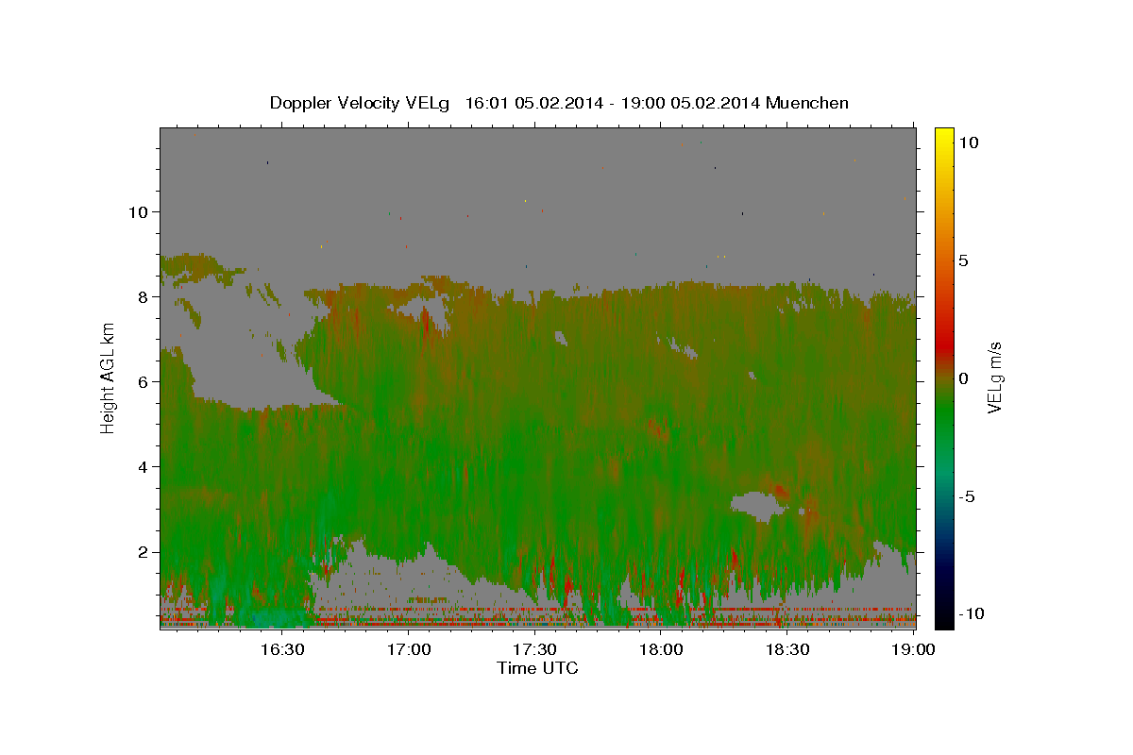Screen dimensions: 1133x755
Task: Click the colorbar label -10
Action: coord(971,614)
